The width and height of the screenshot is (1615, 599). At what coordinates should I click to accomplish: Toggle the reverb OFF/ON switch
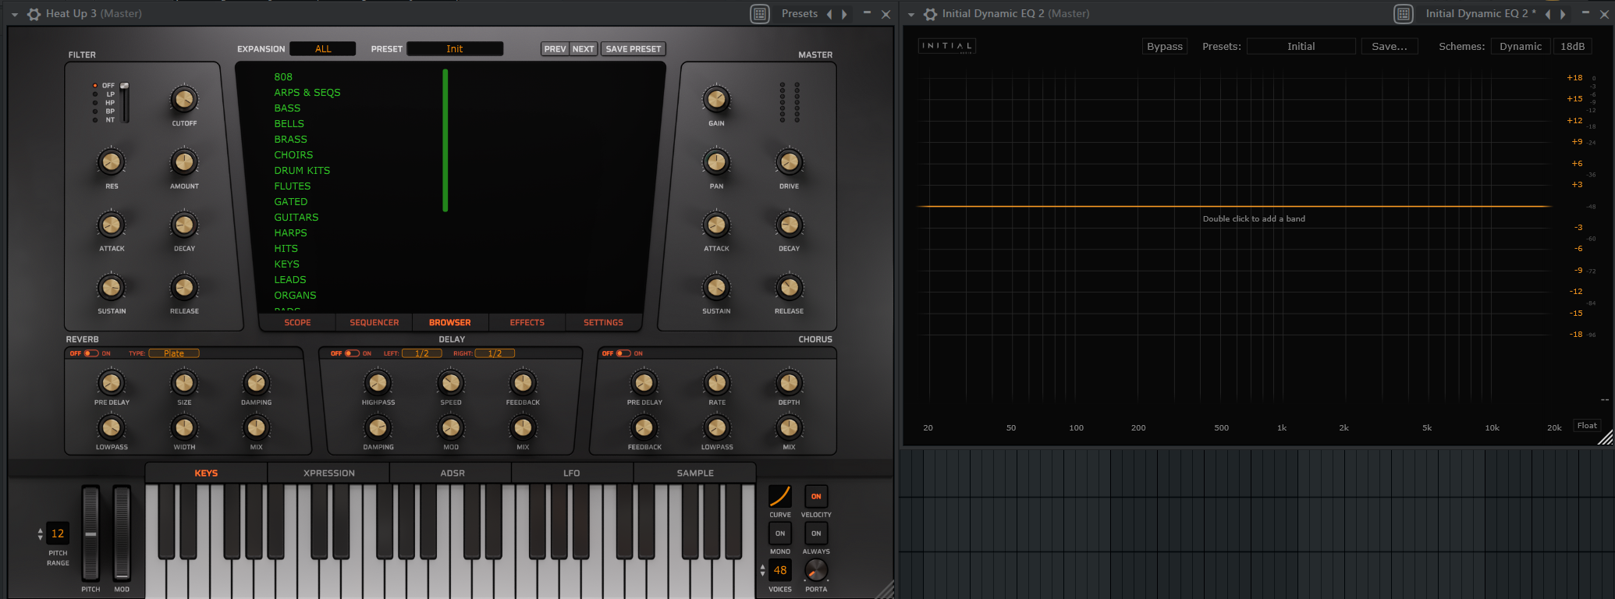(x=91, y=353)
